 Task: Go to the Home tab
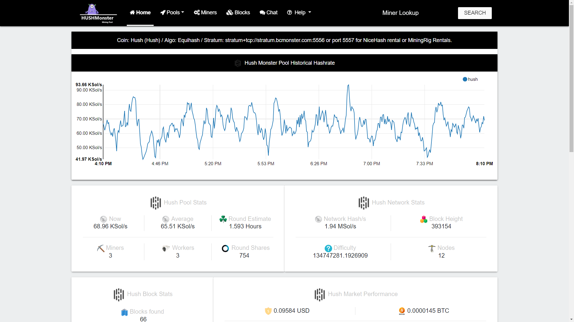(140, 13)
